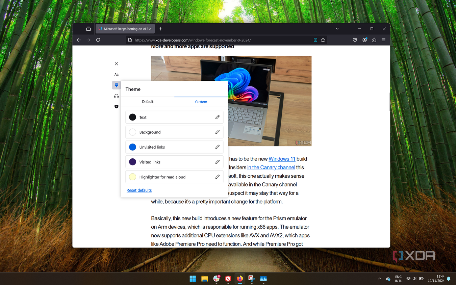Click the Reset defaults link

coord(139,190)
